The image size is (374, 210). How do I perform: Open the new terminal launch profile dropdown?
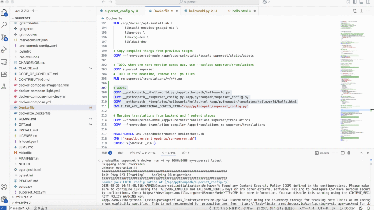[337, 153]
